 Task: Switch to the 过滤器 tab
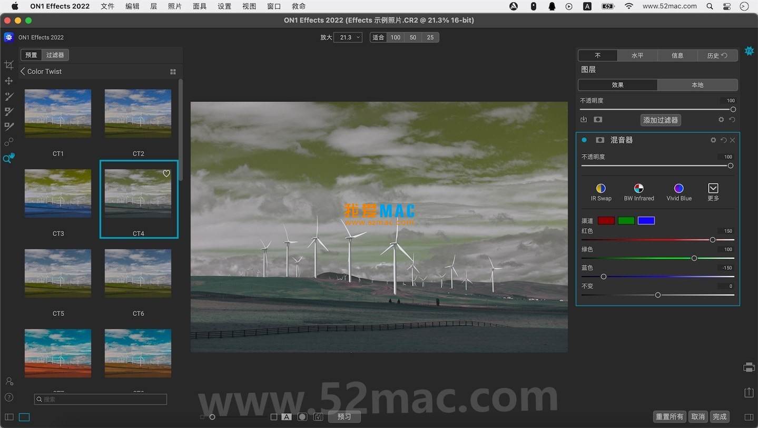[55, 55]
